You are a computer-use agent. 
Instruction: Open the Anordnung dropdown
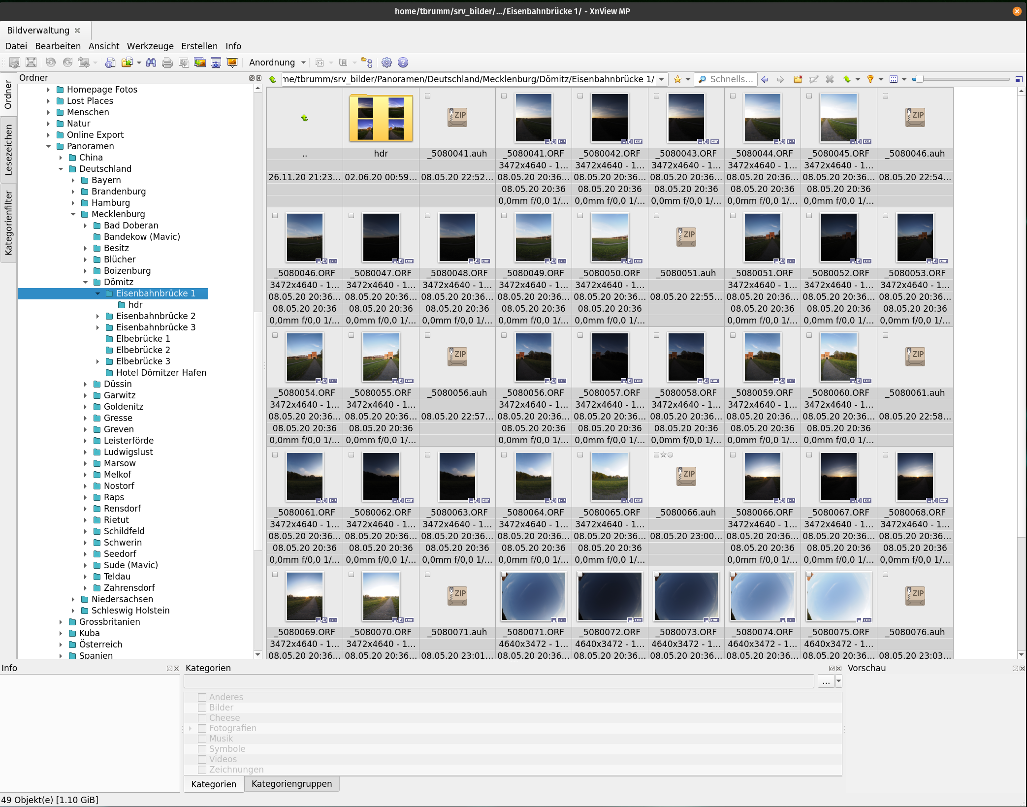click(x=277, y=63)
